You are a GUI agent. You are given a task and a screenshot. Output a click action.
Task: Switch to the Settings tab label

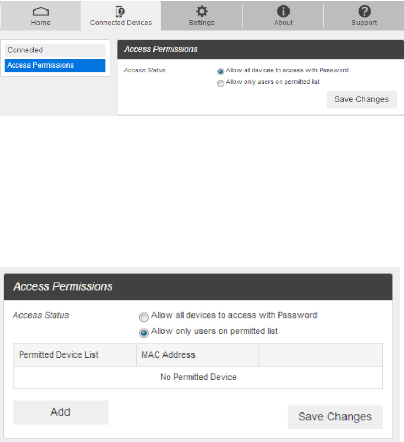coord(201,23)
